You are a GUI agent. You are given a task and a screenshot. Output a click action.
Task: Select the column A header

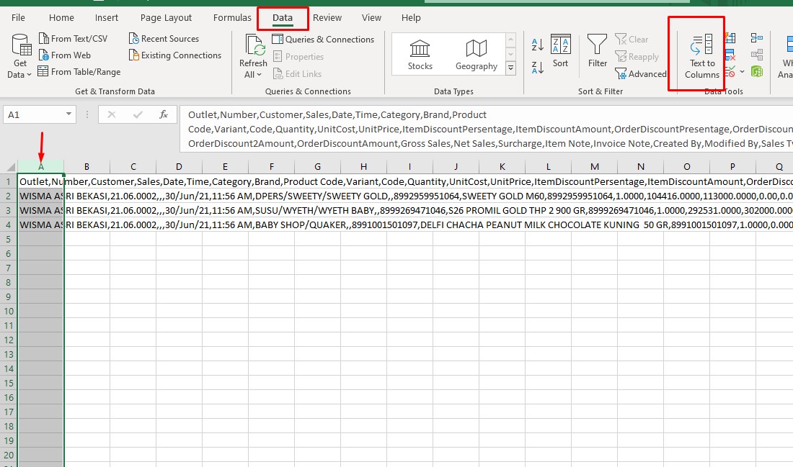click(x=40, y=166)
